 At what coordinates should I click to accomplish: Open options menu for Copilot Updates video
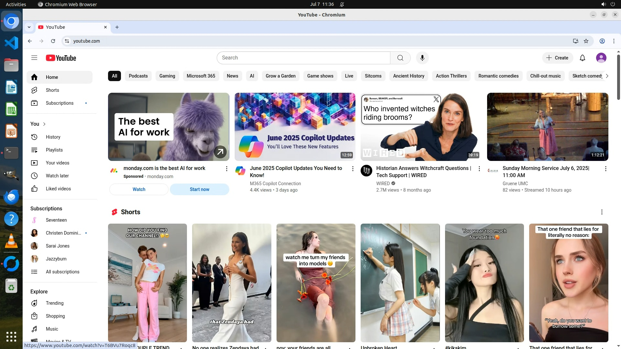[353, 169]
